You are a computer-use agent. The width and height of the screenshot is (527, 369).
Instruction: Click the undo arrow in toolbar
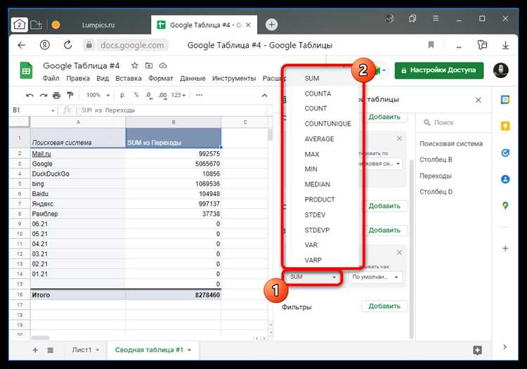[30, 96]
